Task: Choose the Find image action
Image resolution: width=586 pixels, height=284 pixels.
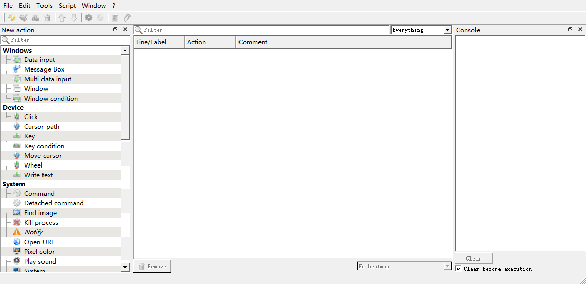Action: (40, 213)
